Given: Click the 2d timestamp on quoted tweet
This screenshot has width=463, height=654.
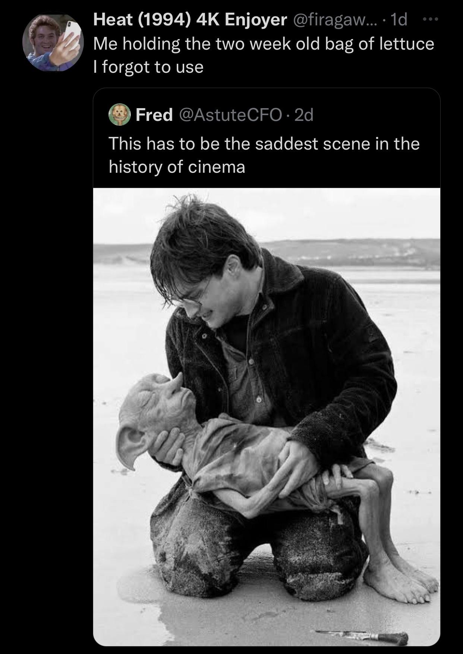Looking at the screenshot, I should pyautogui.click(x=304, y=115).
